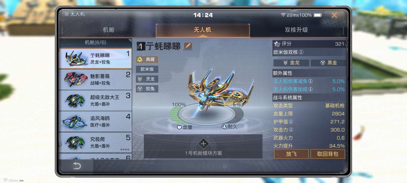Click the 放飞 button
The width and height of the screenshot is (407, 183).
tap(291, 154)
